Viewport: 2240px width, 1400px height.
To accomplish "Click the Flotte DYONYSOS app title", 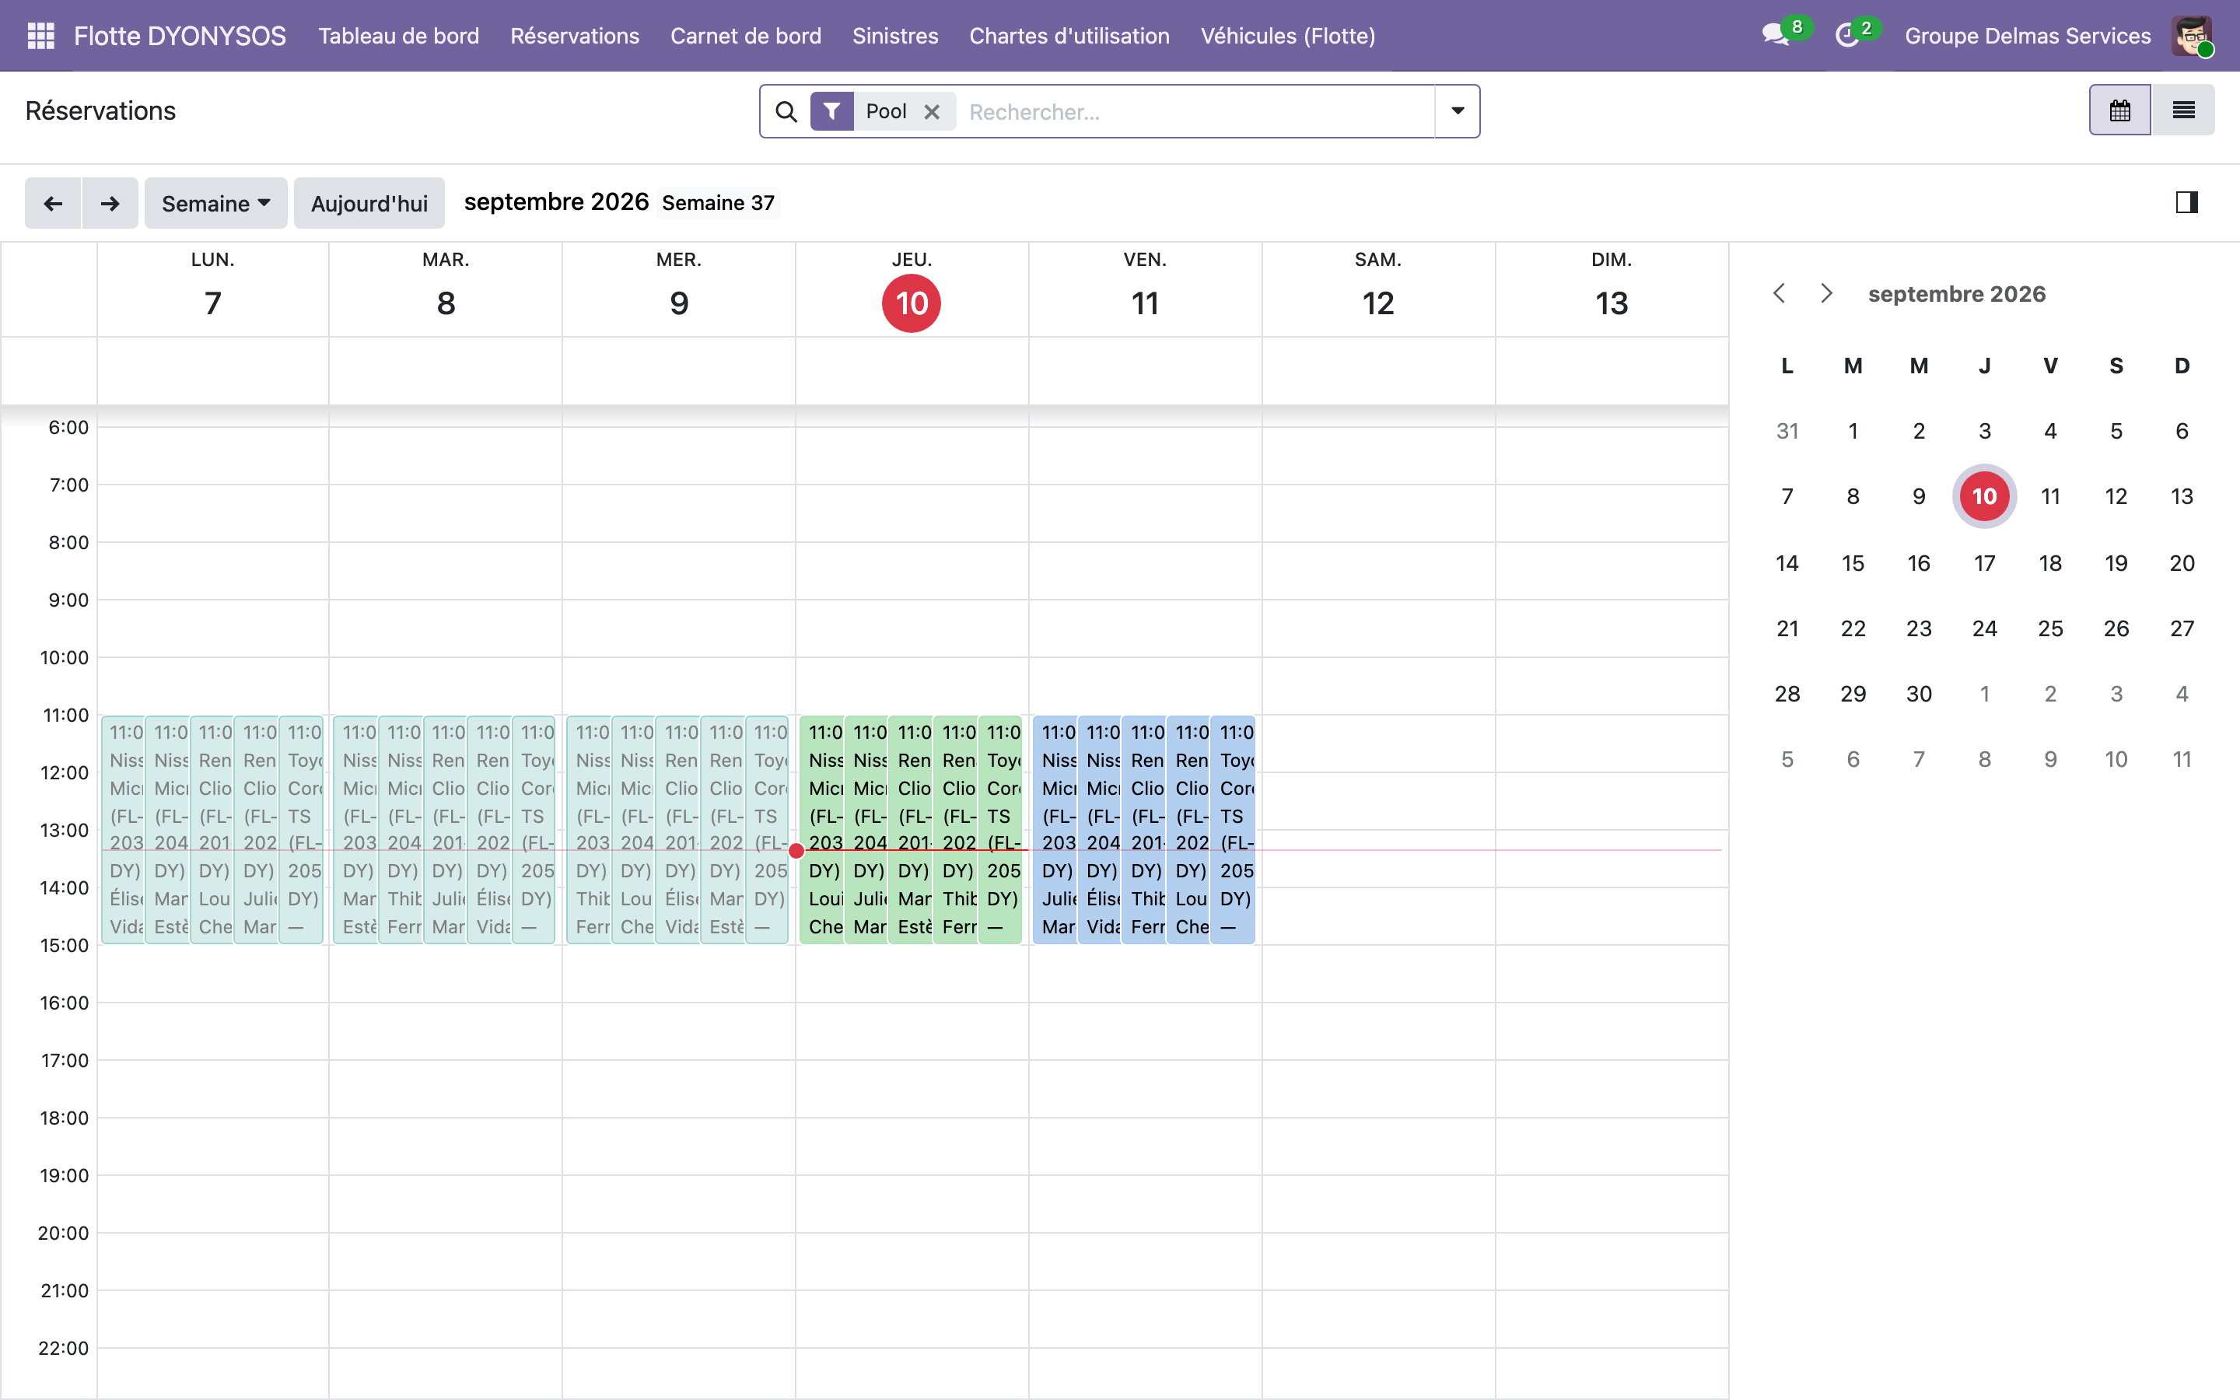I will coord(180,36).
